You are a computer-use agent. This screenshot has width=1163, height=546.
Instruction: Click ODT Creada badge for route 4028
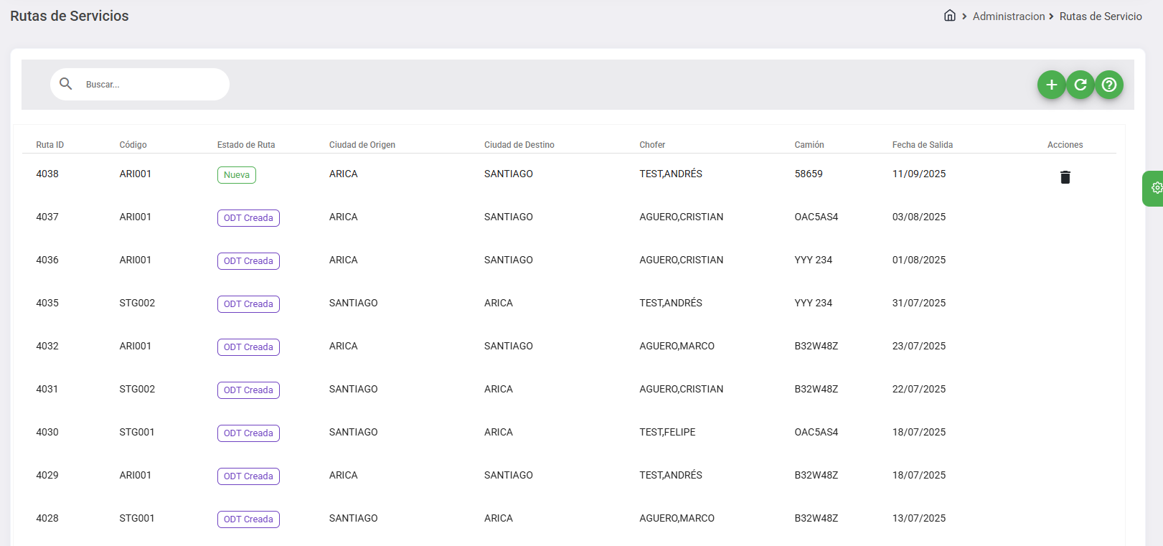coord(248,519)
